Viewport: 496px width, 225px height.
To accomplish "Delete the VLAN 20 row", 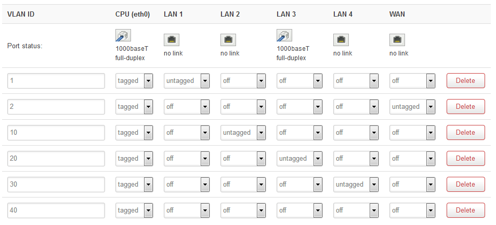I will [466, 159].
